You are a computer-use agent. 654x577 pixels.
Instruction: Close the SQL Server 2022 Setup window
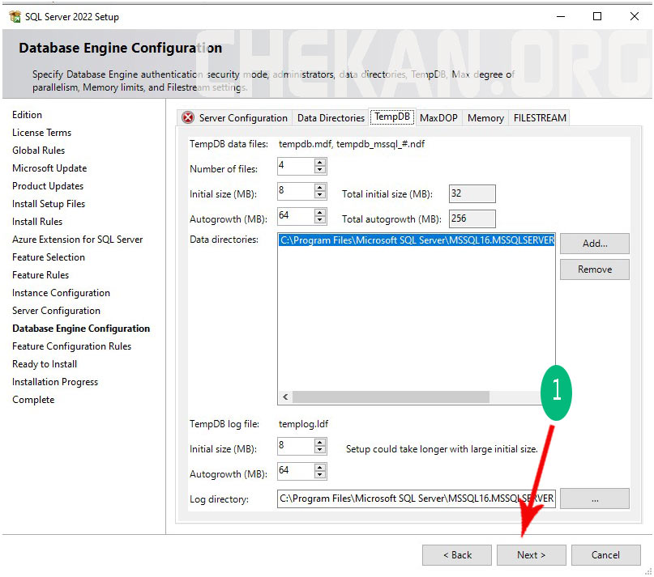point(635,17)
